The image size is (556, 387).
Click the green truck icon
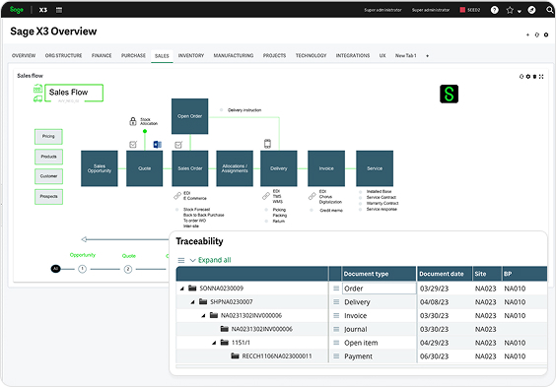point(37,98)
